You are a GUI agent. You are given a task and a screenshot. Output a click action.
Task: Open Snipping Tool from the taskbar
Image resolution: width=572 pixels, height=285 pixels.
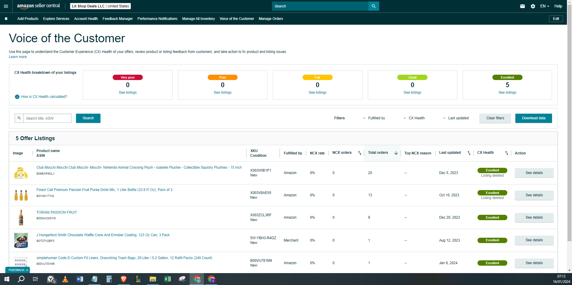[x=182, y=279]
